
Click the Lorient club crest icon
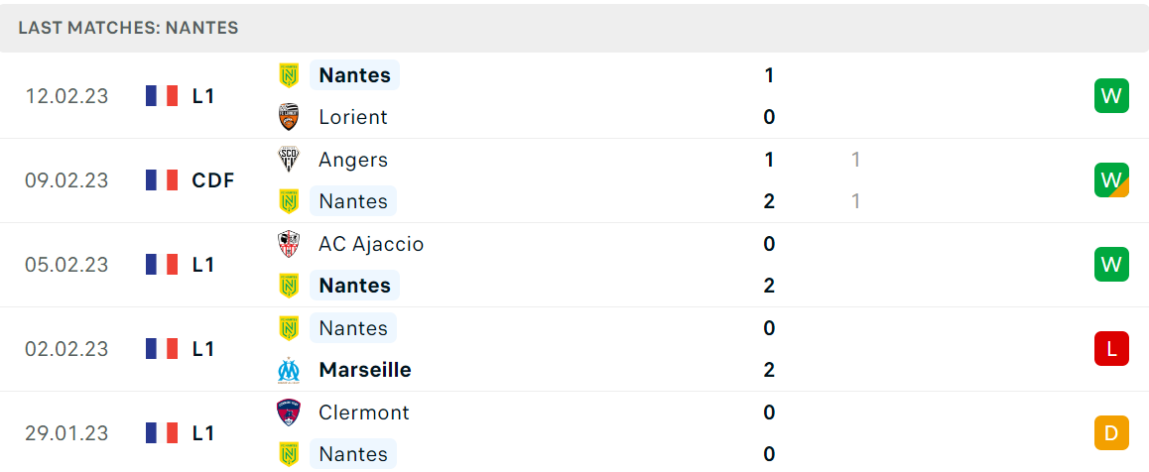pyautogui.click(x=289, y=117)
